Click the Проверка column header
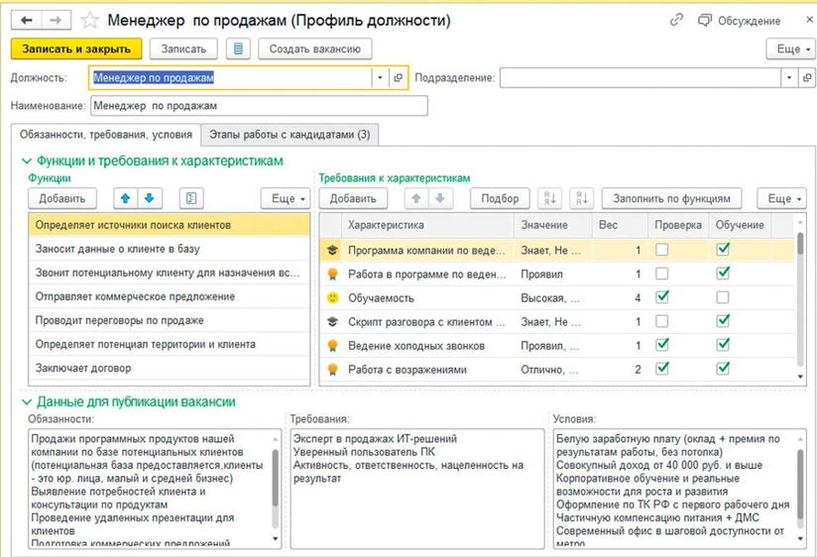817x557 pixels. coord(678,225)
